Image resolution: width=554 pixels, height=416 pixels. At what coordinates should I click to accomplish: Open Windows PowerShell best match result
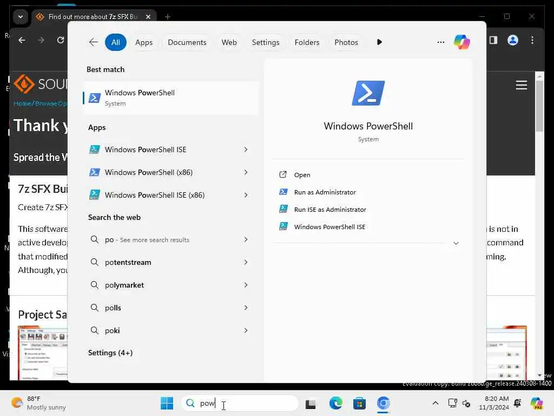(x=171, y=98)
